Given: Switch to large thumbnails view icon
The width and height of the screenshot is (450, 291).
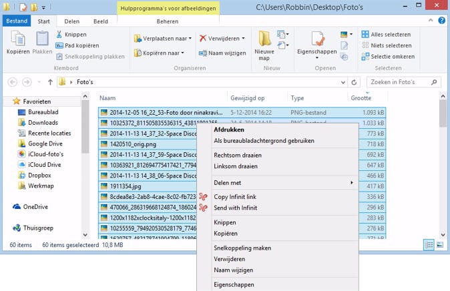Looking at the screenshot, I should (x=440, y=245).
